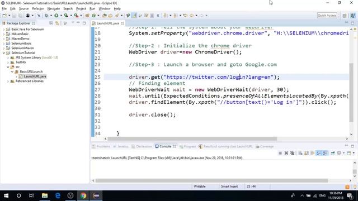
Task: Click the Coverage launch toolbar icon
Action: (66, 16)
